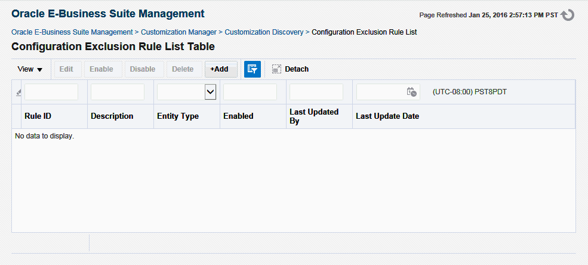The width and height of the screenshot is (588, 265).
Task: Sort by the Last Update Date column header
Action: [463, 116]
